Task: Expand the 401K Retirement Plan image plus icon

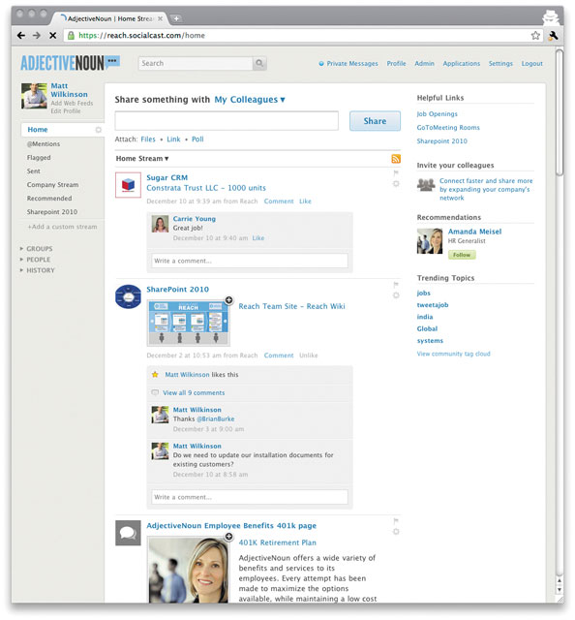Action: (228, 537)
